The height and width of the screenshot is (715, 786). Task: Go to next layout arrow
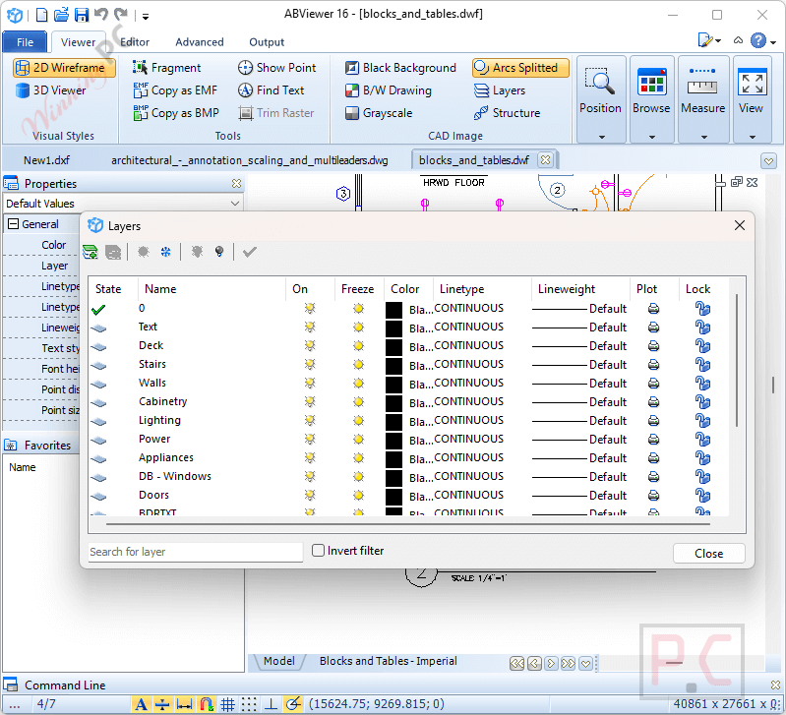pos(551,664)
